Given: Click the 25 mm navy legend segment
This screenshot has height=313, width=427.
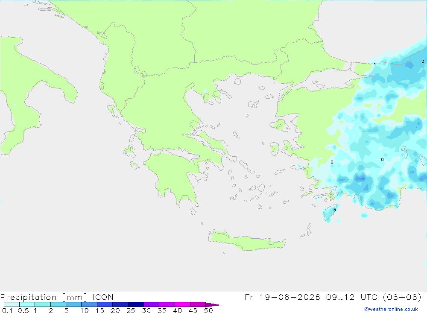Looking at the screenshot, I should tap(136, 304).
